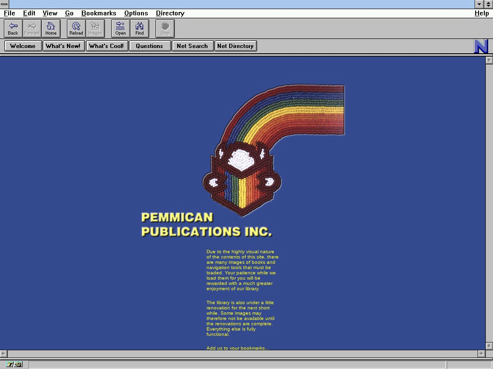Click the horizontal scrollbar right arrow
This screenshot has width=493, height=369.
[481, 354]
